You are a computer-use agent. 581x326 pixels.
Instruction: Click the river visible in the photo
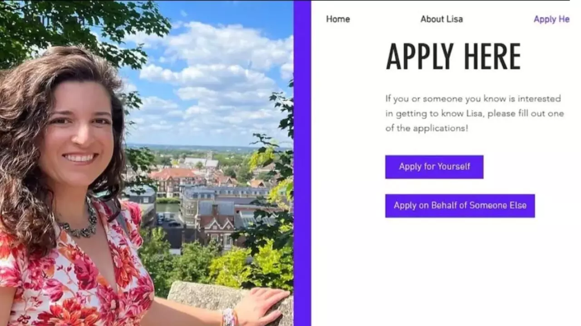tap(168, 208)
